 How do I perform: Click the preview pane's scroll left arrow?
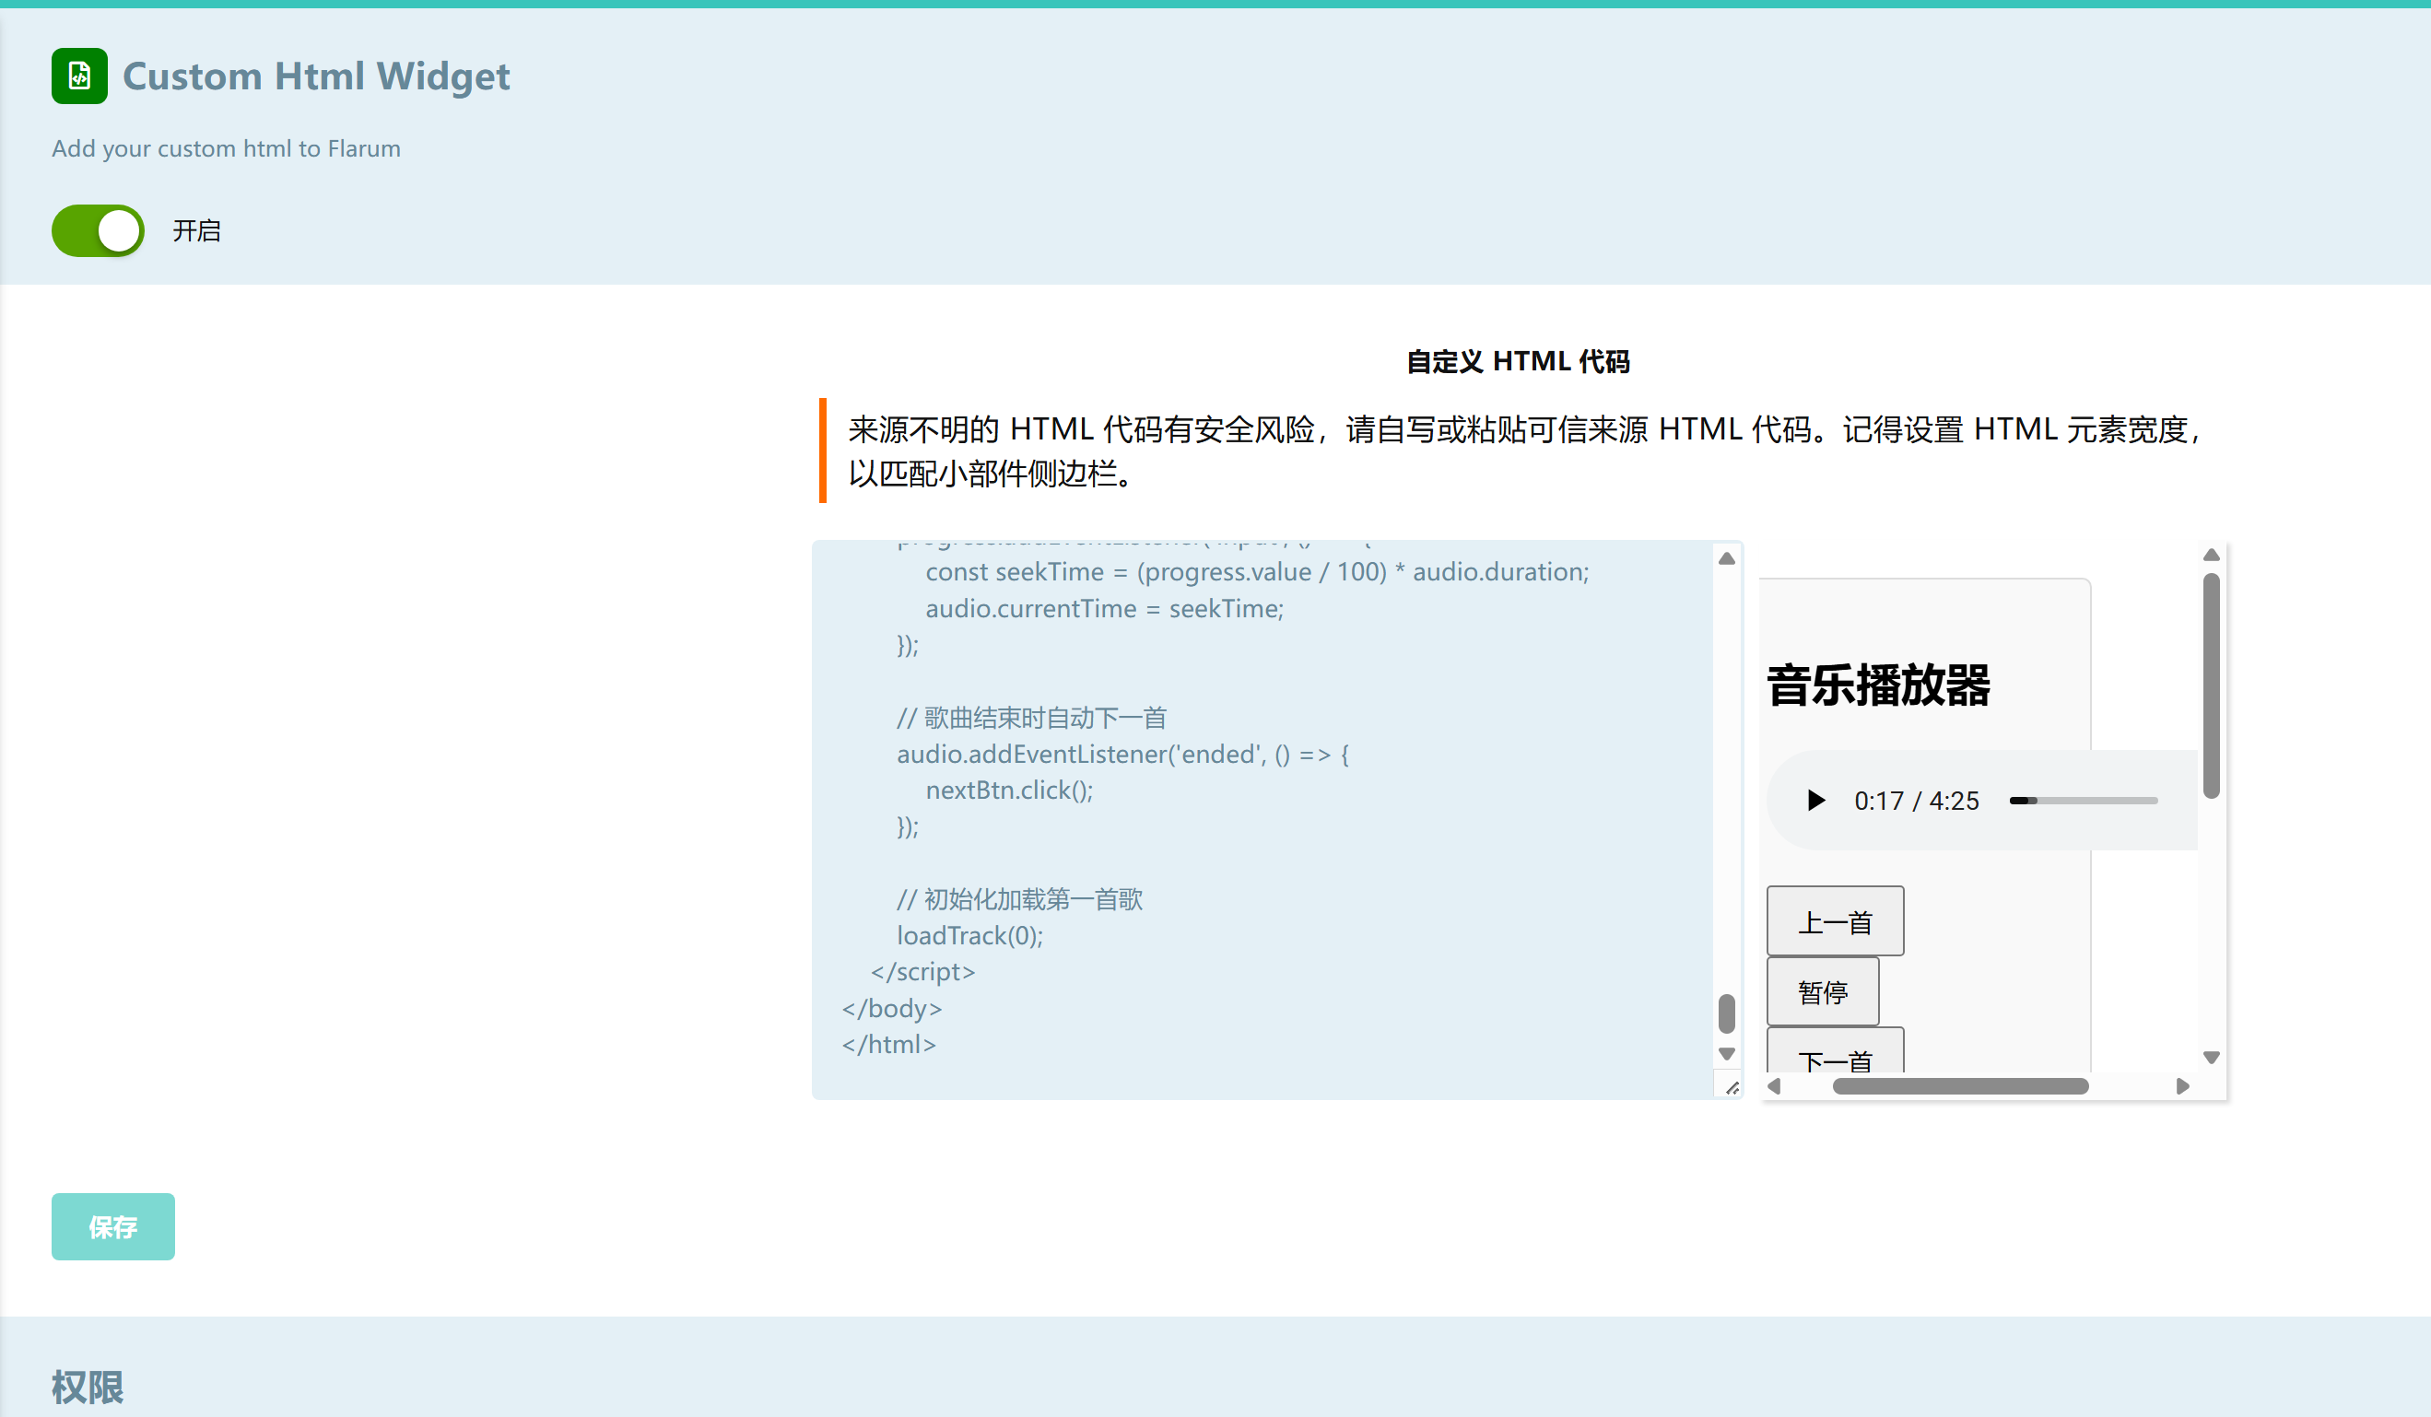point(1774,1086)
